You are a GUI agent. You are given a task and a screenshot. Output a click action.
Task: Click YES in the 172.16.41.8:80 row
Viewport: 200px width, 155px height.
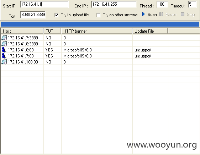pos(49,50)
